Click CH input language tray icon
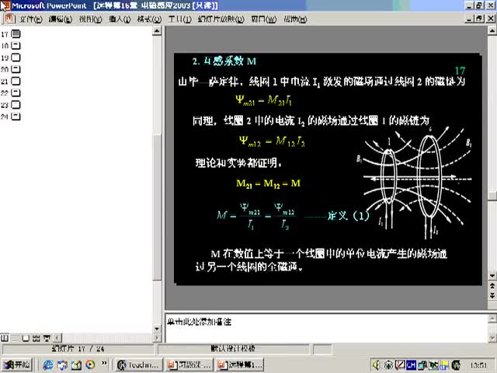The width and height of the screenshot is (497, 373). 411,365
